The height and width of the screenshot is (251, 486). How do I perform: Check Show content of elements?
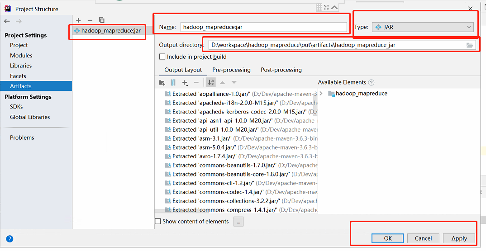(158, 221)
